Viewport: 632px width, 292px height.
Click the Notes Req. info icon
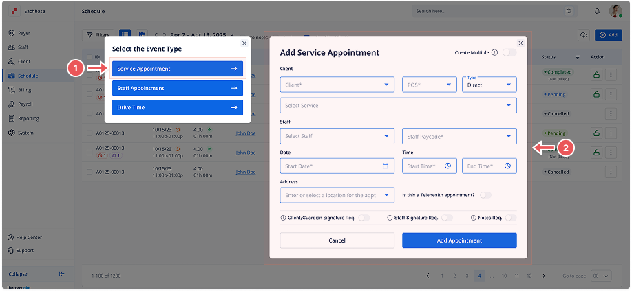474,218
